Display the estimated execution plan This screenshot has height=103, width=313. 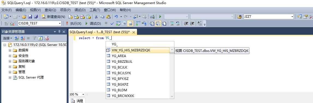click(118, 23)
